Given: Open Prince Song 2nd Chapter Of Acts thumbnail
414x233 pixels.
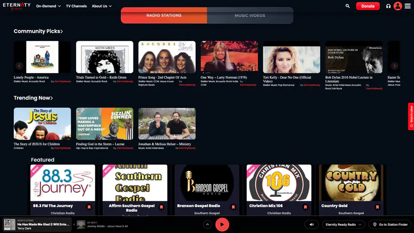Looking at the screenshot, I should click(x=167, y=57).
